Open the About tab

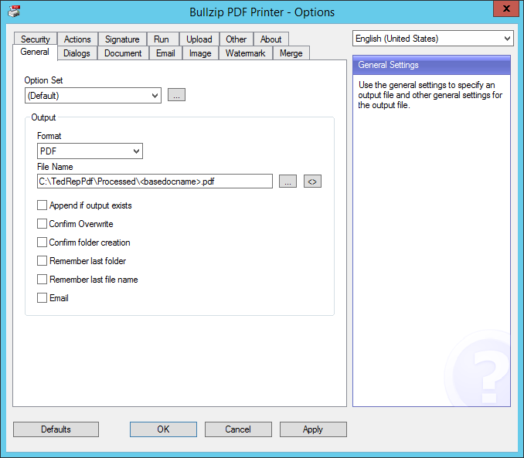pos(271,39)
